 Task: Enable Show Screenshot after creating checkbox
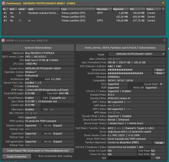36,156
